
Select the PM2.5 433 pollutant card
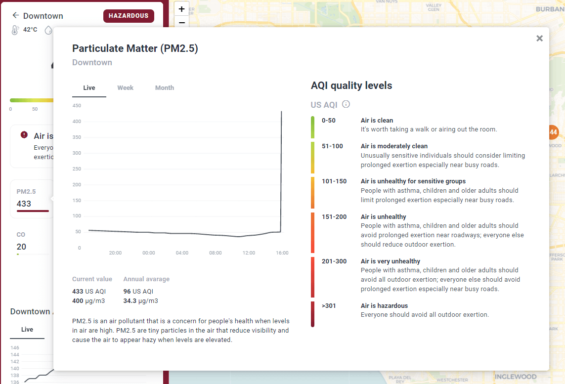pyautogui.click(x=32, y=199)
